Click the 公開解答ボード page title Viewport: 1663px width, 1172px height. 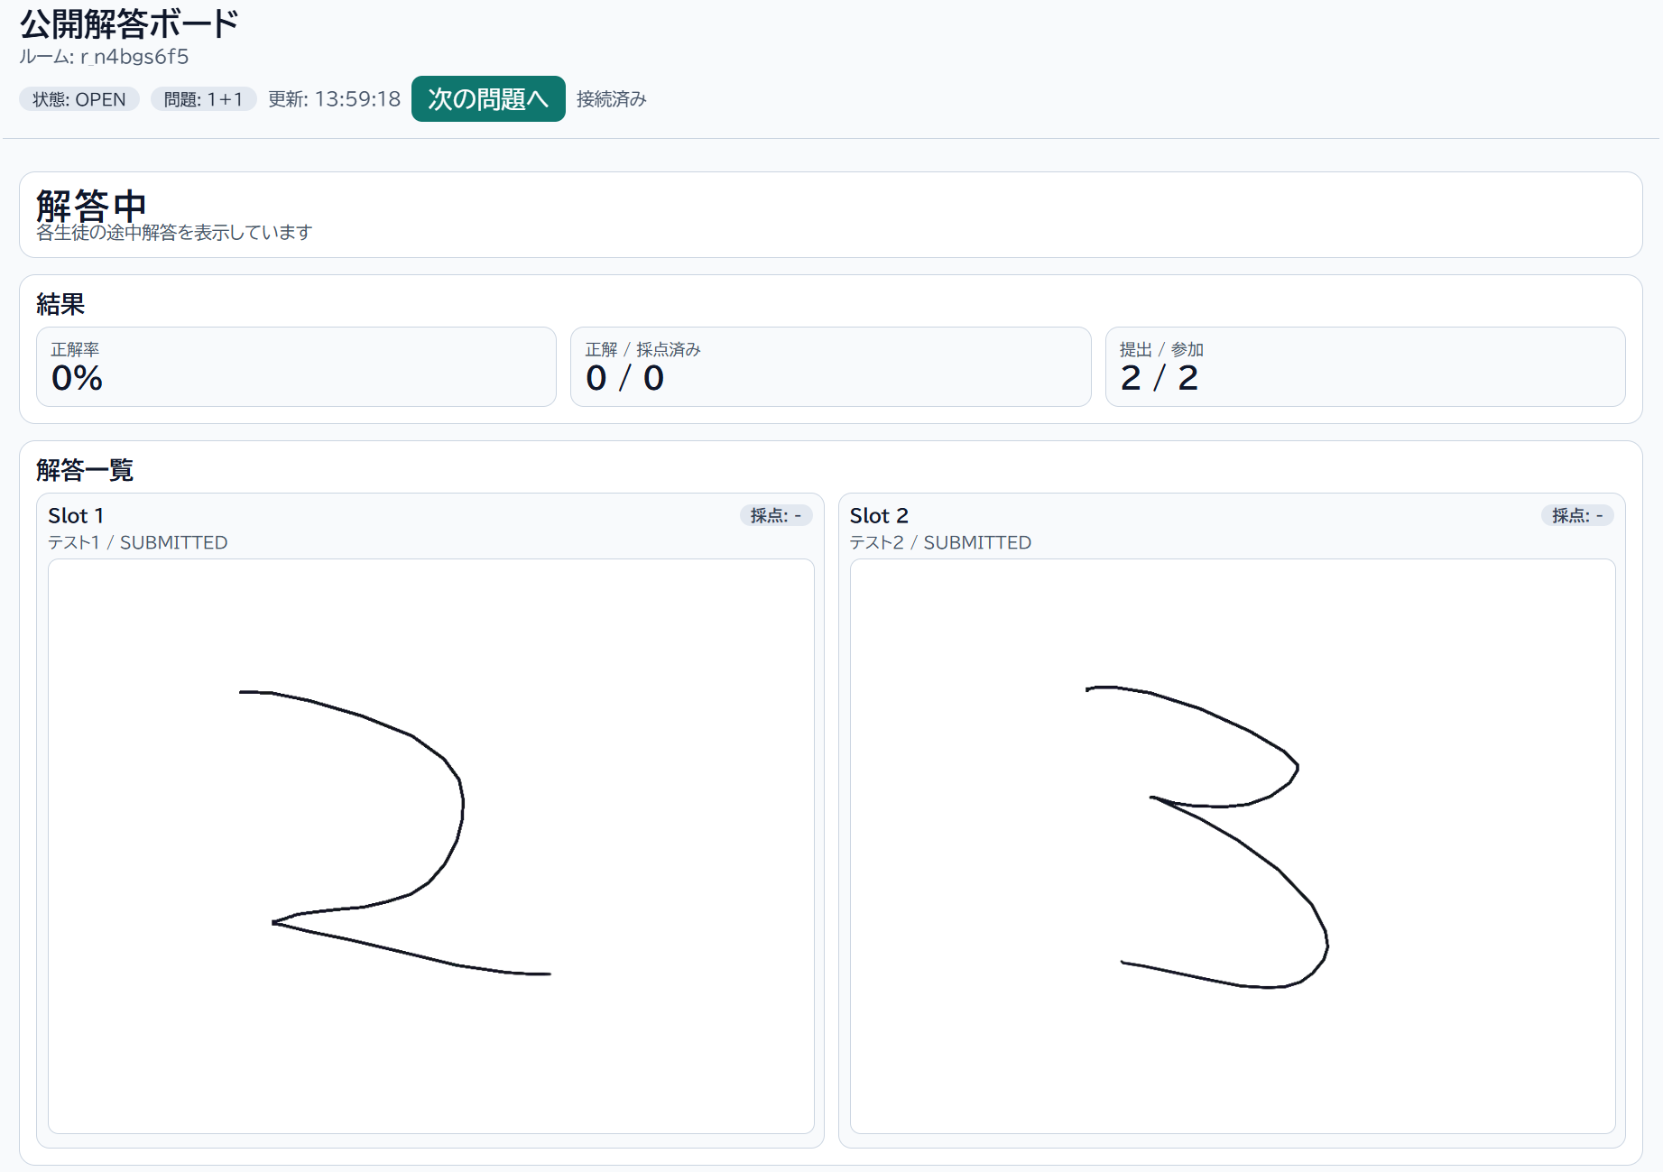[129, 24]
